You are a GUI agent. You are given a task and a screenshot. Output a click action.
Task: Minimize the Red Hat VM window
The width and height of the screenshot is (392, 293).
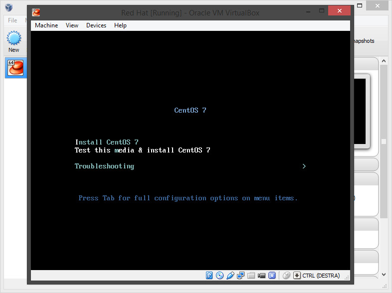tap(308, 11)
